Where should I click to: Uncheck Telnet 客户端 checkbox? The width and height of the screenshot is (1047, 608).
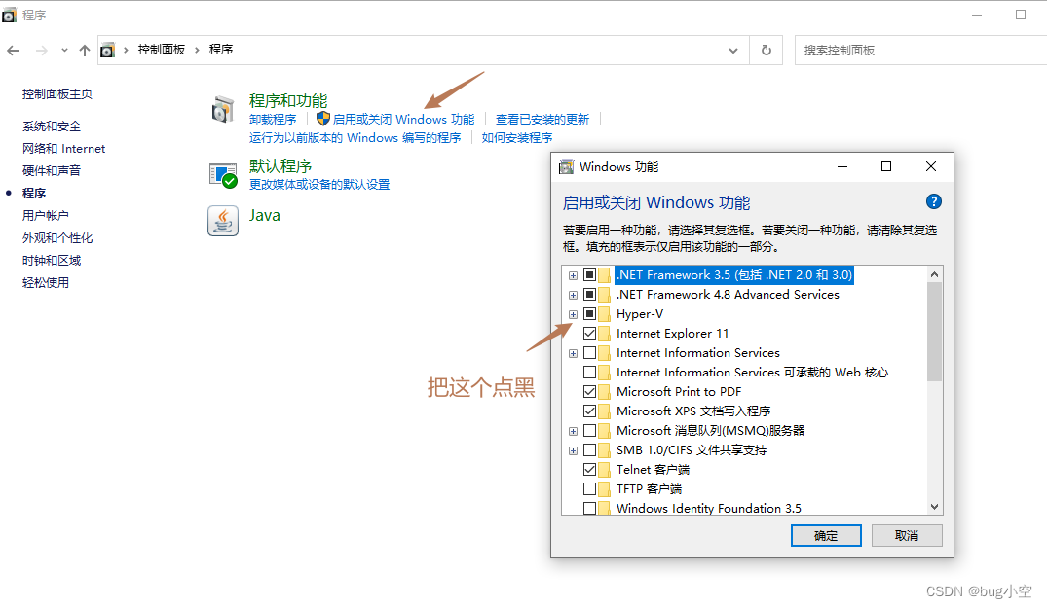(x=589, y=469)
